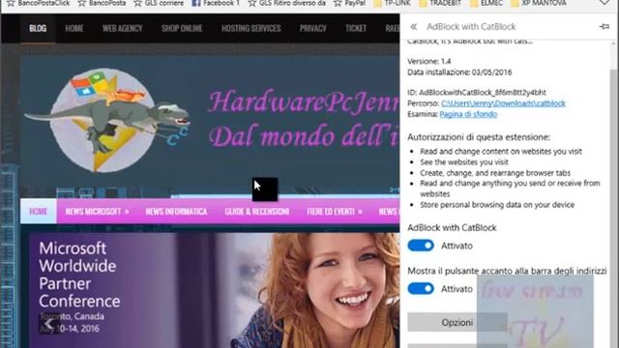
Task: Pin the AdBlock with CatBlock extension panel
Action: coord(604,26)
